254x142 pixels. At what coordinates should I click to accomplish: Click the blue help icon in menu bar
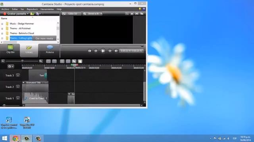(x=144, y=9)
